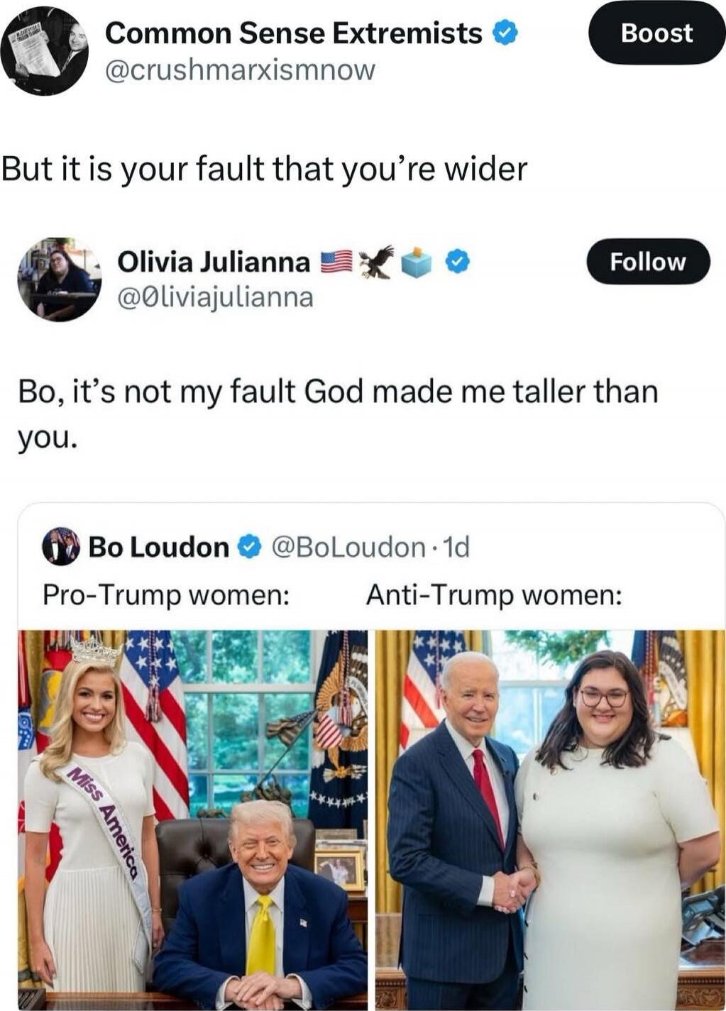
Task: Click the Boost button
Action: (x=656, y=33)
